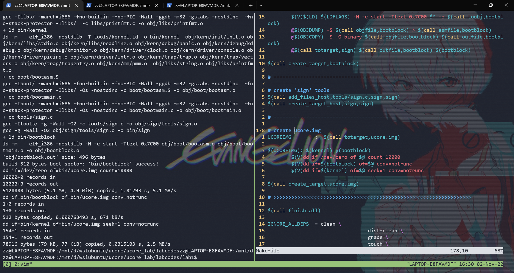Click the tmux hostname "LAPTOP-E8FAVMDF" in status bar
Viewport: 514px width, 273px height.
[x=431, y=264]
